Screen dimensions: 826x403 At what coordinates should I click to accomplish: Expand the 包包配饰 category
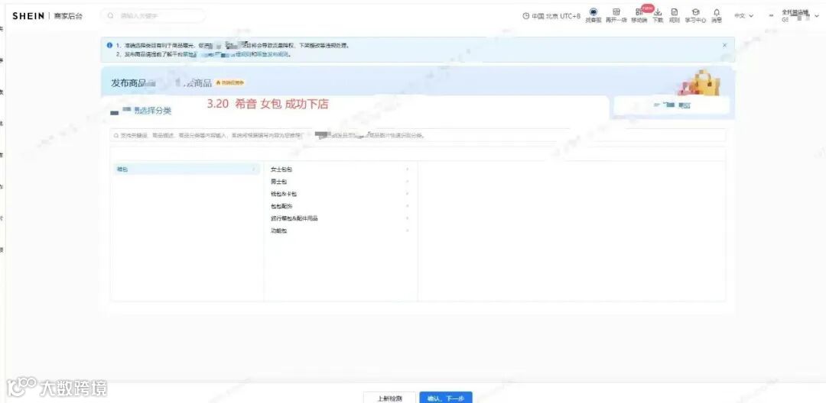pyautogui.click(x=340, y=206)
